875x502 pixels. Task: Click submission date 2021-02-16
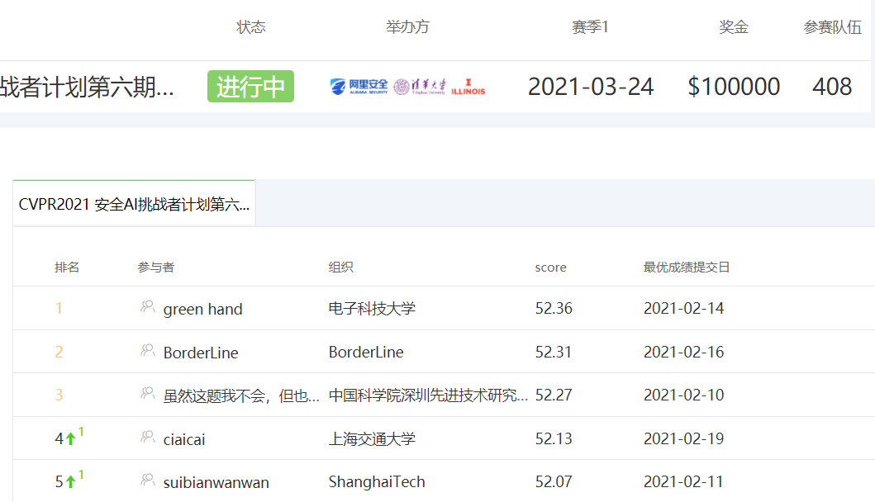coord(683,352)
